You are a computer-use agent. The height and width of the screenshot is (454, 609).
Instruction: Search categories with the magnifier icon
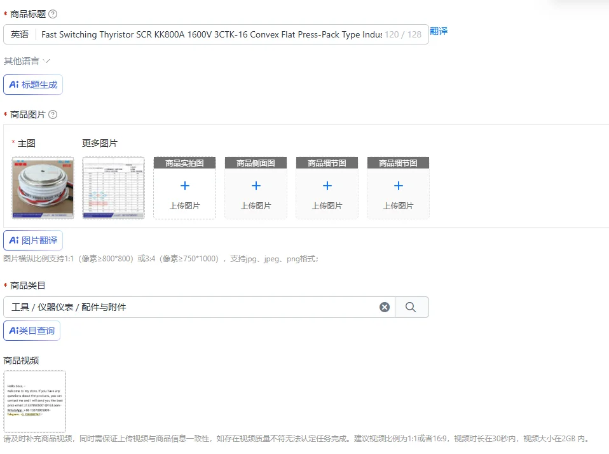411,307
